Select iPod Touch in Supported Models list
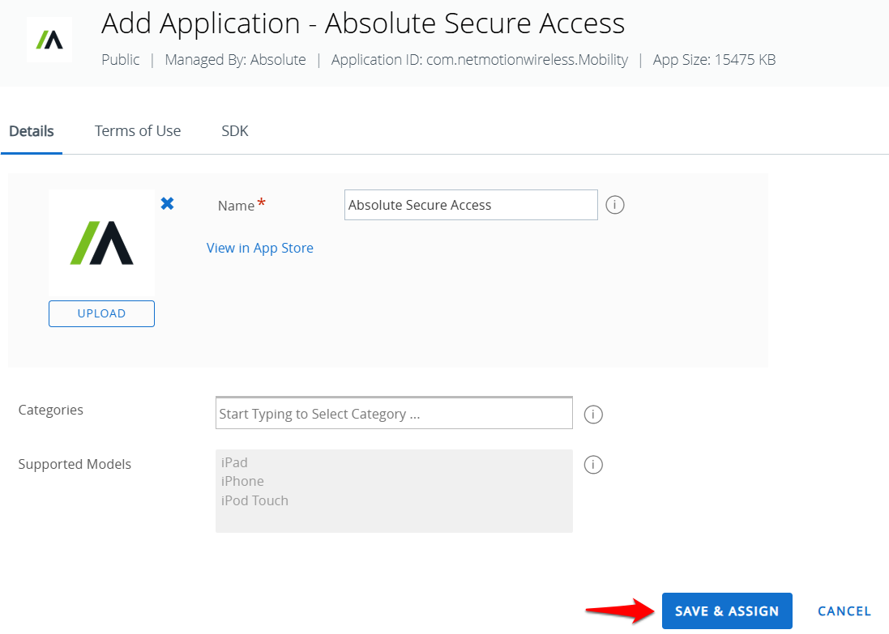 (254, 500)
